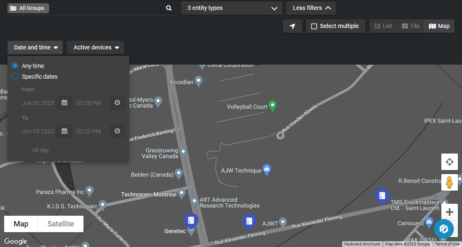Click the Camouest shopping pin
462x247 pixels.
click(429, 222)
